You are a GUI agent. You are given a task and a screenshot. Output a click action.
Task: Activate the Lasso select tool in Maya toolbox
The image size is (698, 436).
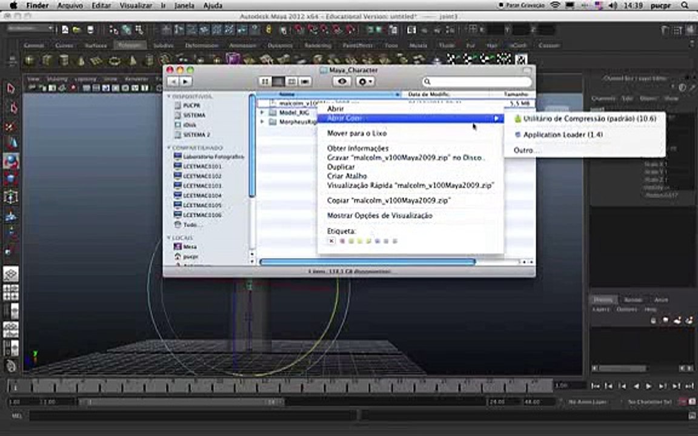pos(13,108)
